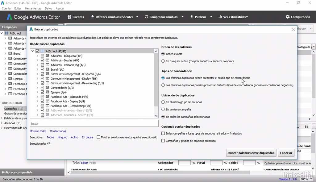Click AdWords - Remarketing (1/1) campaign icon
The width and height of the screenshot is (316, 182).
[x=47, y=65]
